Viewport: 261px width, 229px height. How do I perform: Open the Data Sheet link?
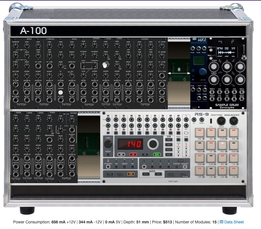coord(231,222)
